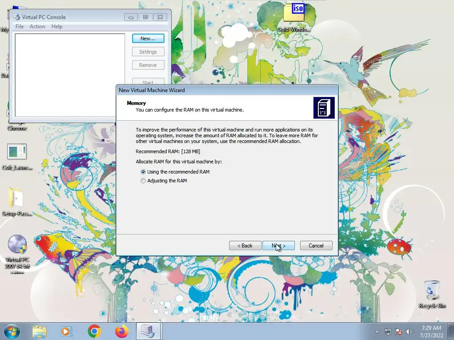Maximize the Virtual PC Console window
Viewport: 454px width, 340px height.
145,17
